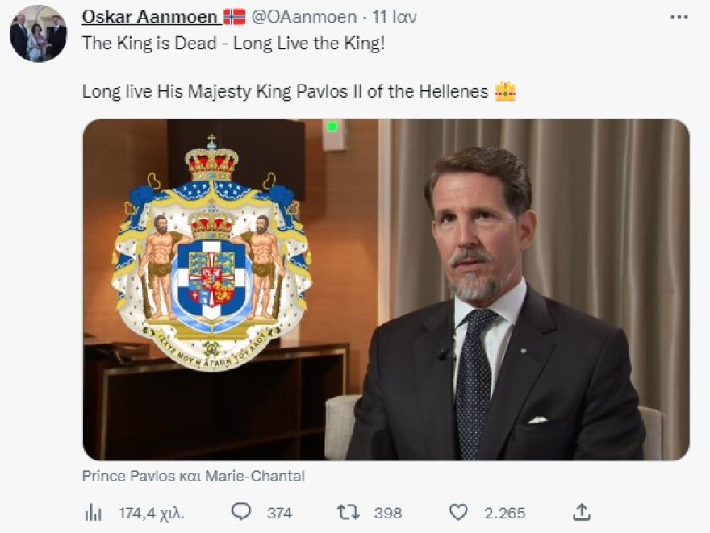Click the 2.265 likes count

(x=504, y=513)
